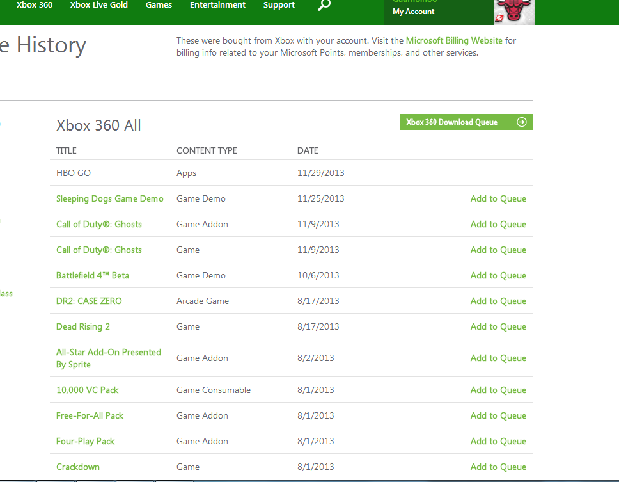619x482 pixels.
Task: Add DR2: CASE ZERO to queue
Action: [x=498, y=301]
